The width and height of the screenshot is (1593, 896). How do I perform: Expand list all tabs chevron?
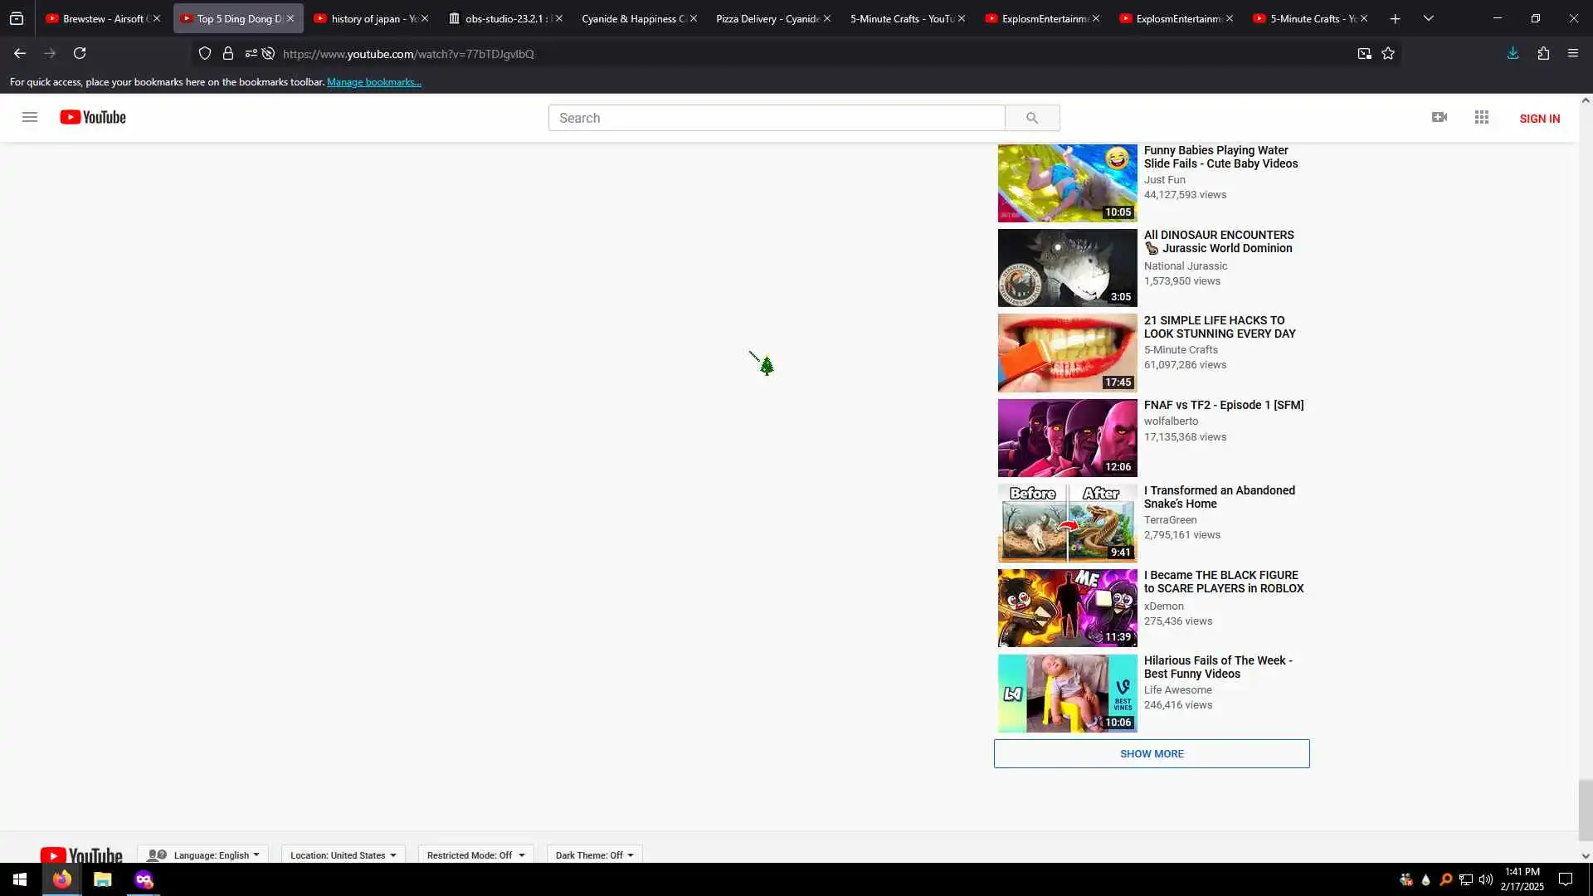[x=1428, y=18]
